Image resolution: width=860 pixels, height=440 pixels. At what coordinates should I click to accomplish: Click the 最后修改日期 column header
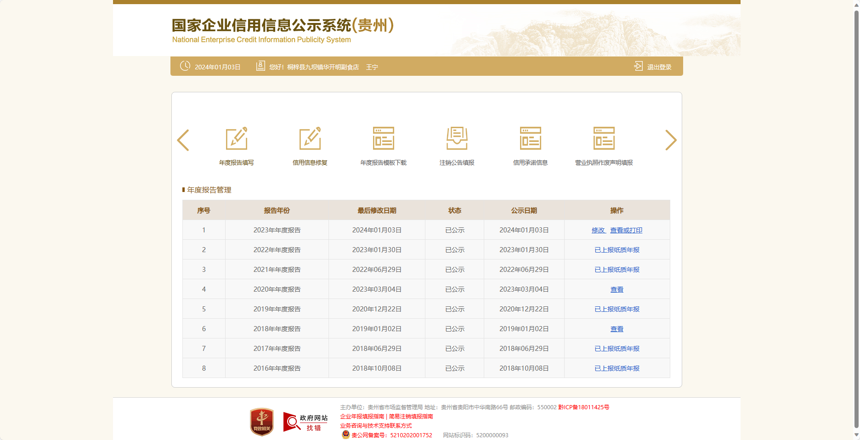coord(377,210)
